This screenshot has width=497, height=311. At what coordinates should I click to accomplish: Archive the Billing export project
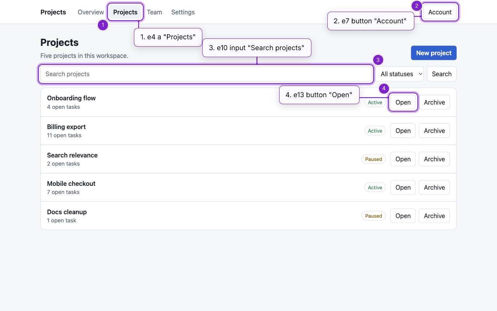(434, 131)
